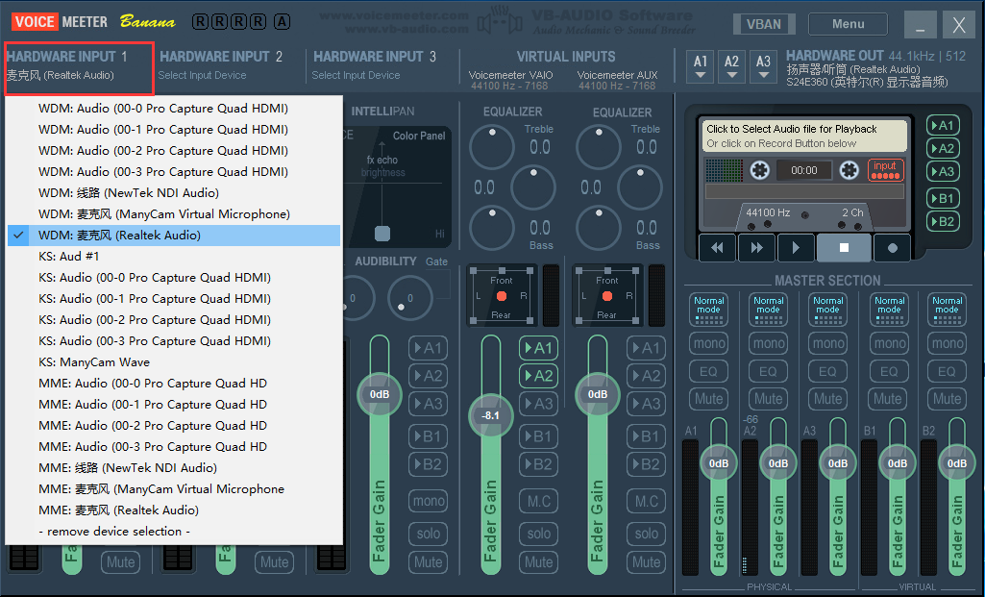
Task: Select checked WDM: 麦克风 (Realtek Audio) entry
Action: click(174, 235)
